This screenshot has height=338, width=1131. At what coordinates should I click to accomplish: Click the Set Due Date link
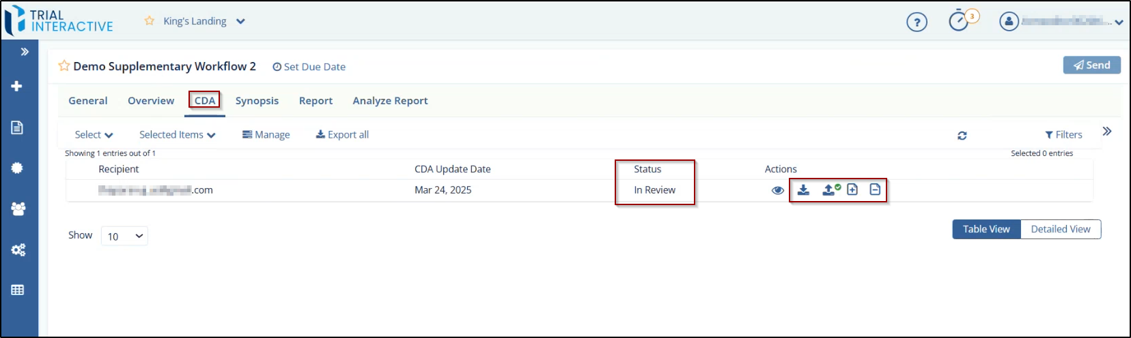pyautogui.click(x=309, y=67)
